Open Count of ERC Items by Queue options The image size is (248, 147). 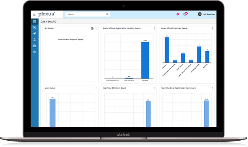[x=212, y=28]
